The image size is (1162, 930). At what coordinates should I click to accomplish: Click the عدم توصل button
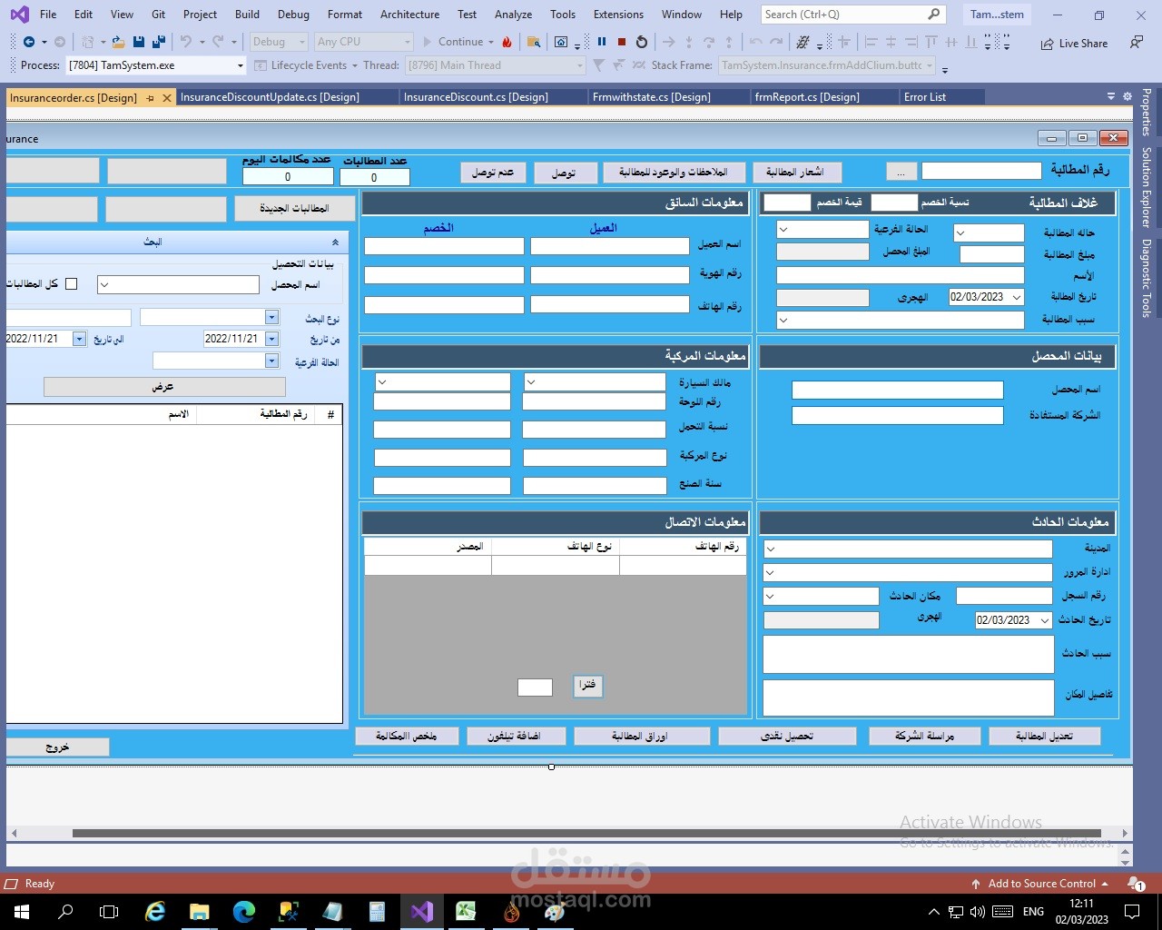click(493, 173)
